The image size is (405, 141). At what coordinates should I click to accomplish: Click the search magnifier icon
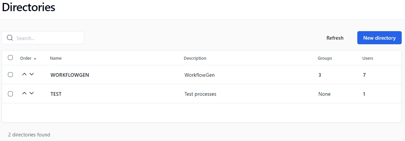coord(10,38)
